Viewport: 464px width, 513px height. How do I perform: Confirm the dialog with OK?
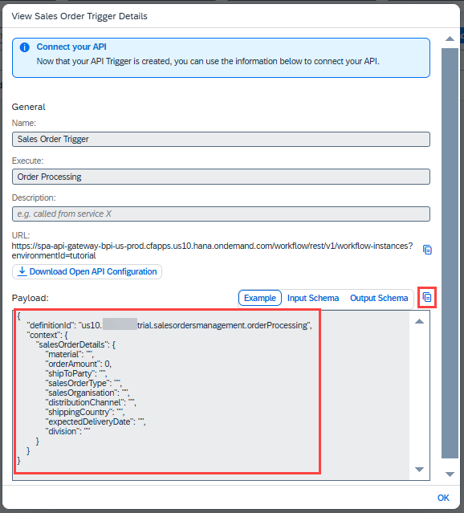(443, 498)
